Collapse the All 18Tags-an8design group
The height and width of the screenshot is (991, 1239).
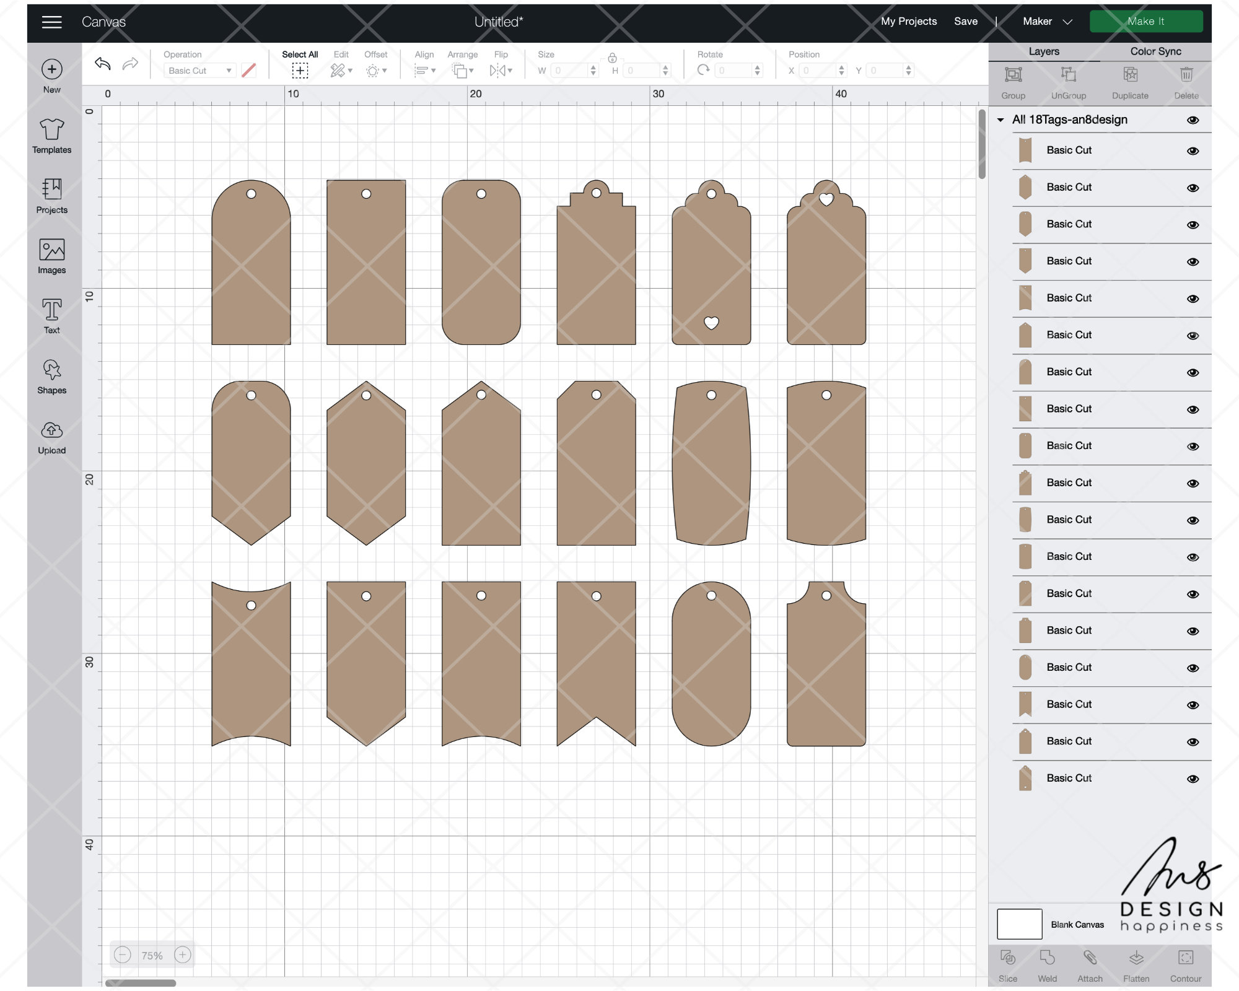1000,120
